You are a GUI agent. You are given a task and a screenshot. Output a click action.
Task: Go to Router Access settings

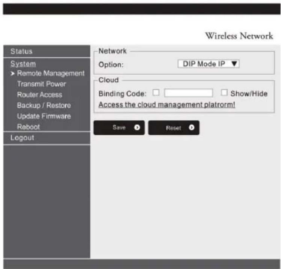(x=39, y=95)
